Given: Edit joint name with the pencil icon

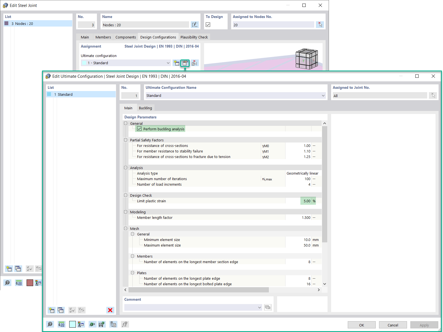Looking at the screenshot, I should (x=195, y=25).
